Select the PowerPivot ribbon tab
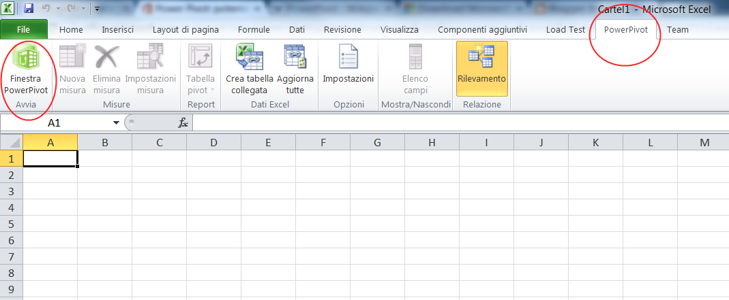Screen dimensions: 729x300 pos(626,30)
